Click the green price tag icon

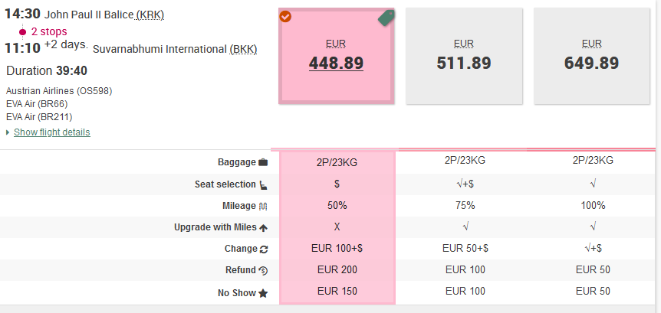pyautogui.click(x=386, y=18)
